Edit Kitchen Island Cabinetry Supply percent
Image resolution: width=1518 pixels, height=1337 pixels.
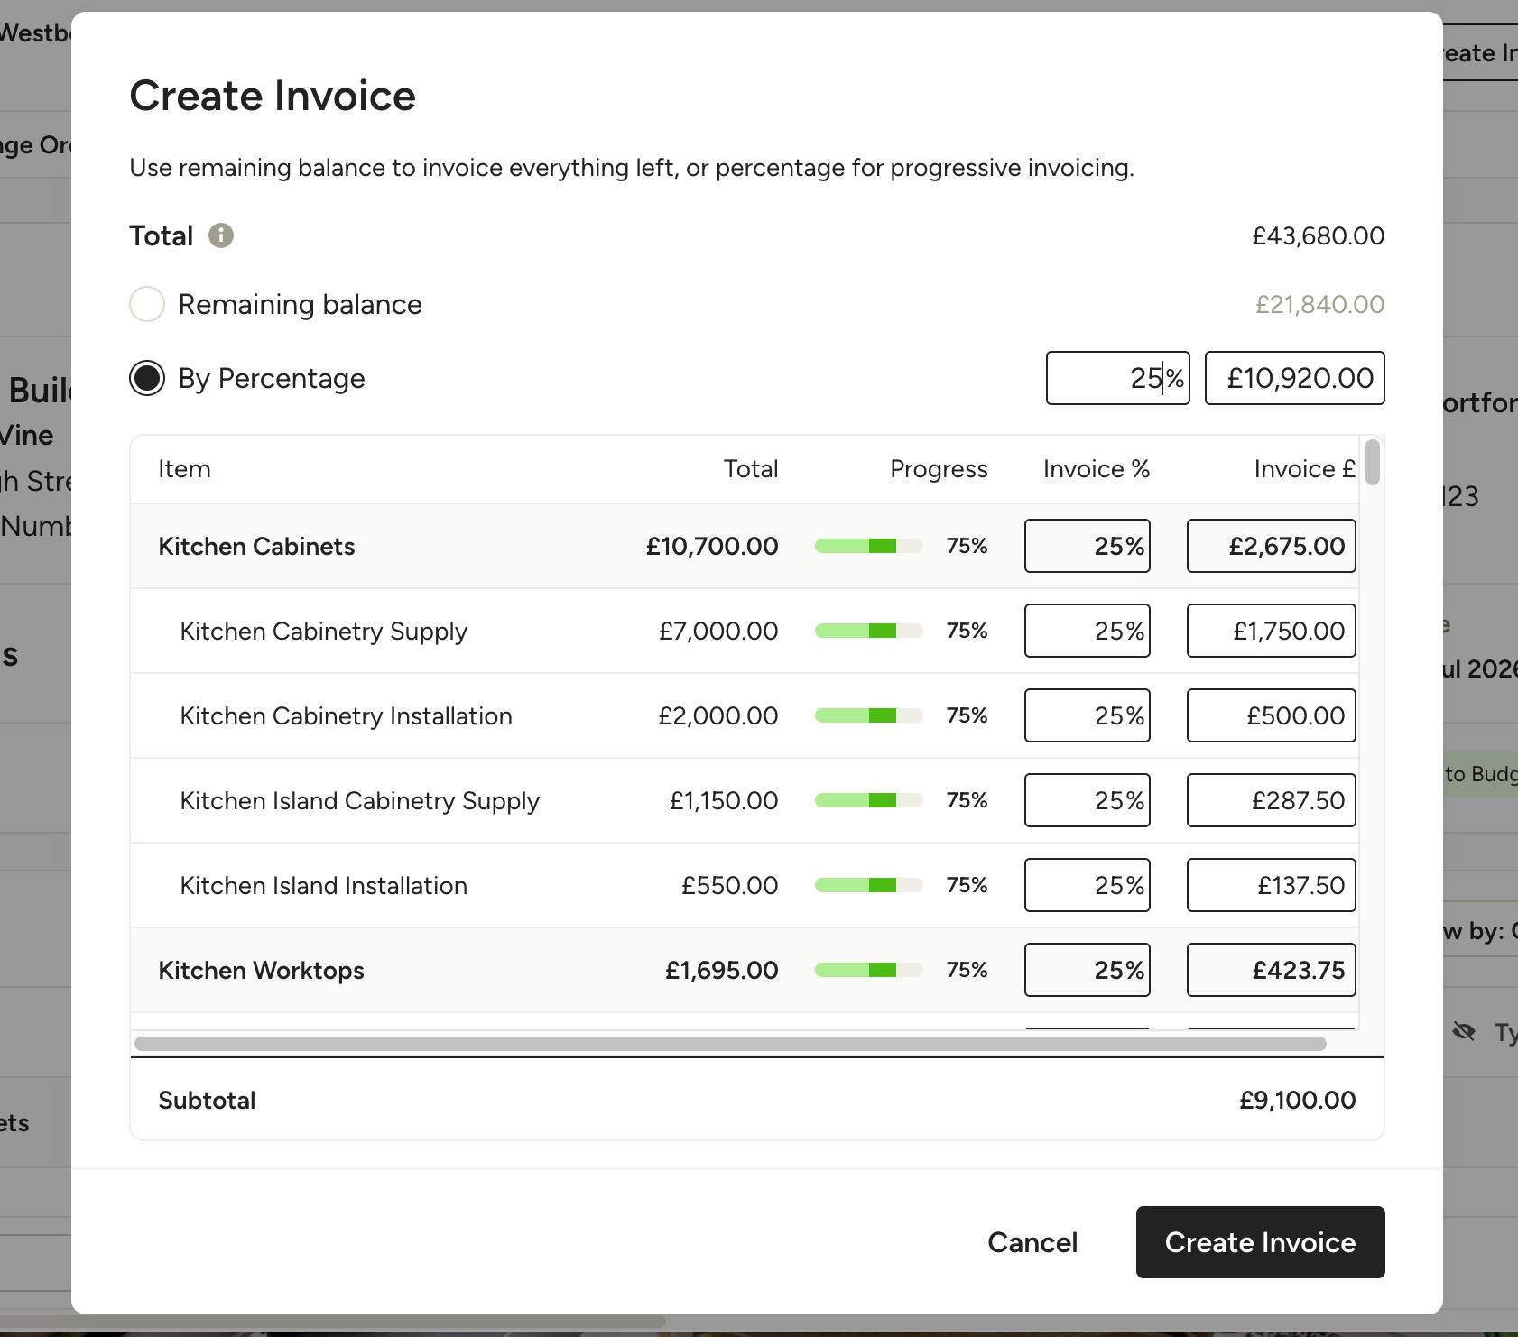(x=1087, y=800)
